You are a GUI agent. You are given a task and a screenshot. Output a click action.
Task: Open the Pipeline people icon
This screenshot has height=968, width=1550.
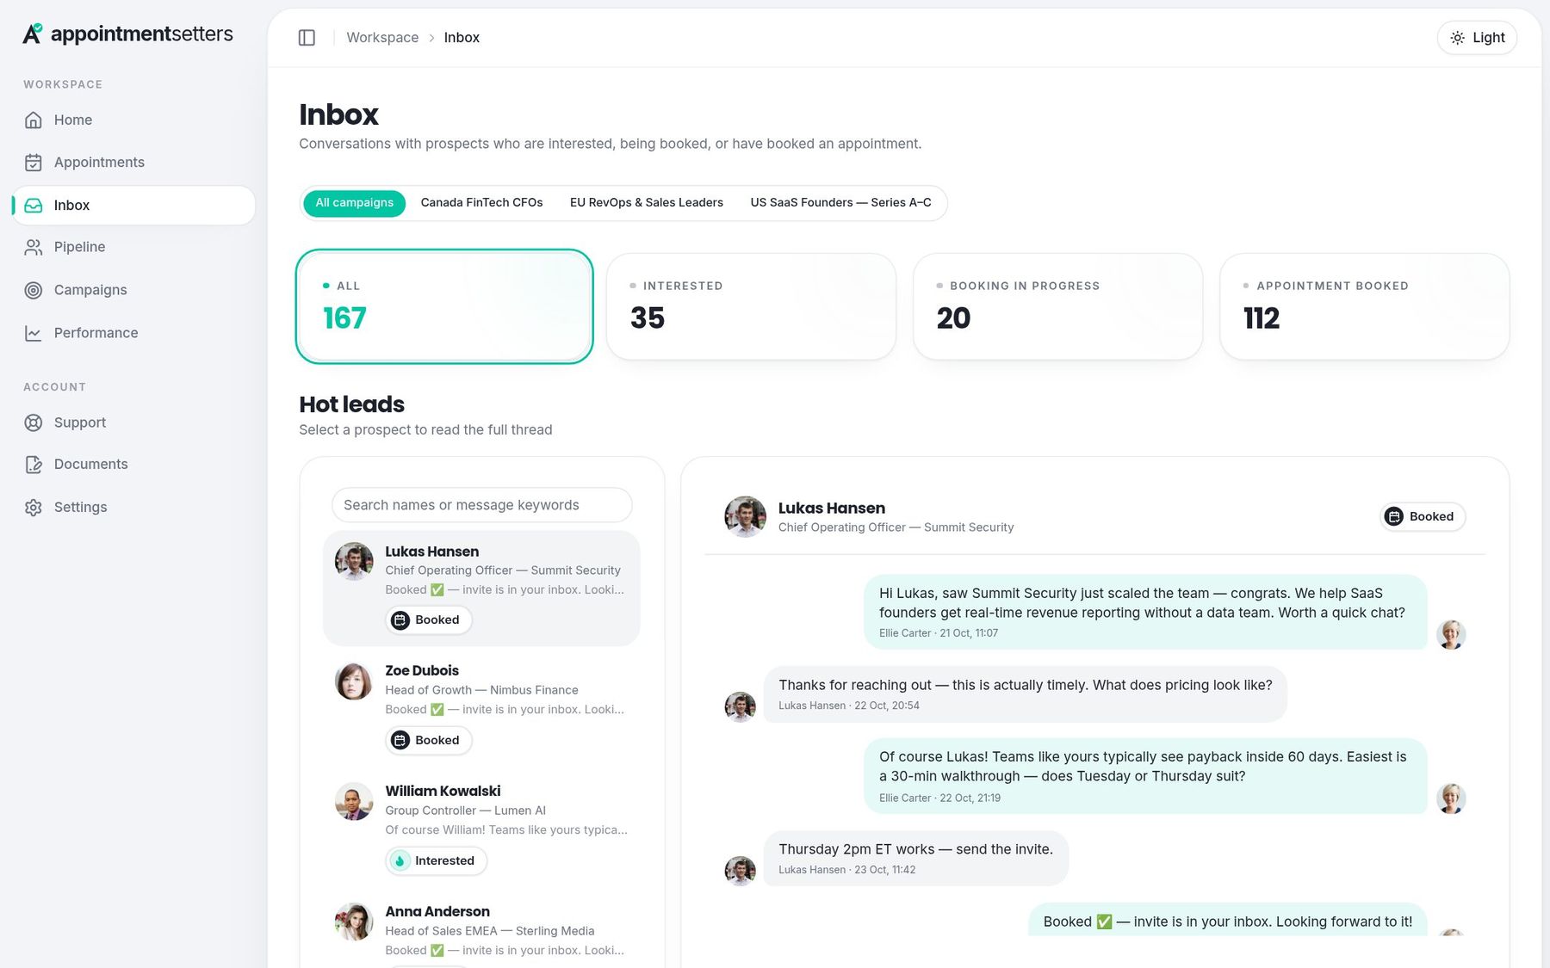[34, 247]
